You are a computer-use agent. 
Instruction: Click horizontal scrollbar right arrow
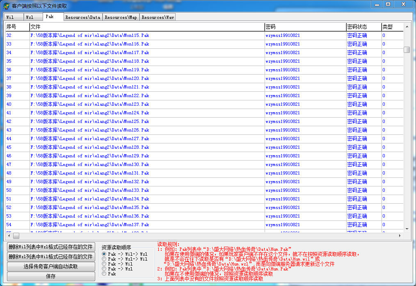click(x=400, y=236)
